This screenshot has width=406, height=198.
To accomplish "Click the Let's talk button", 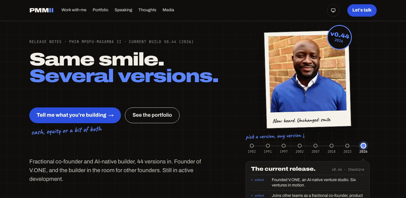I will (x=362, y=10).
